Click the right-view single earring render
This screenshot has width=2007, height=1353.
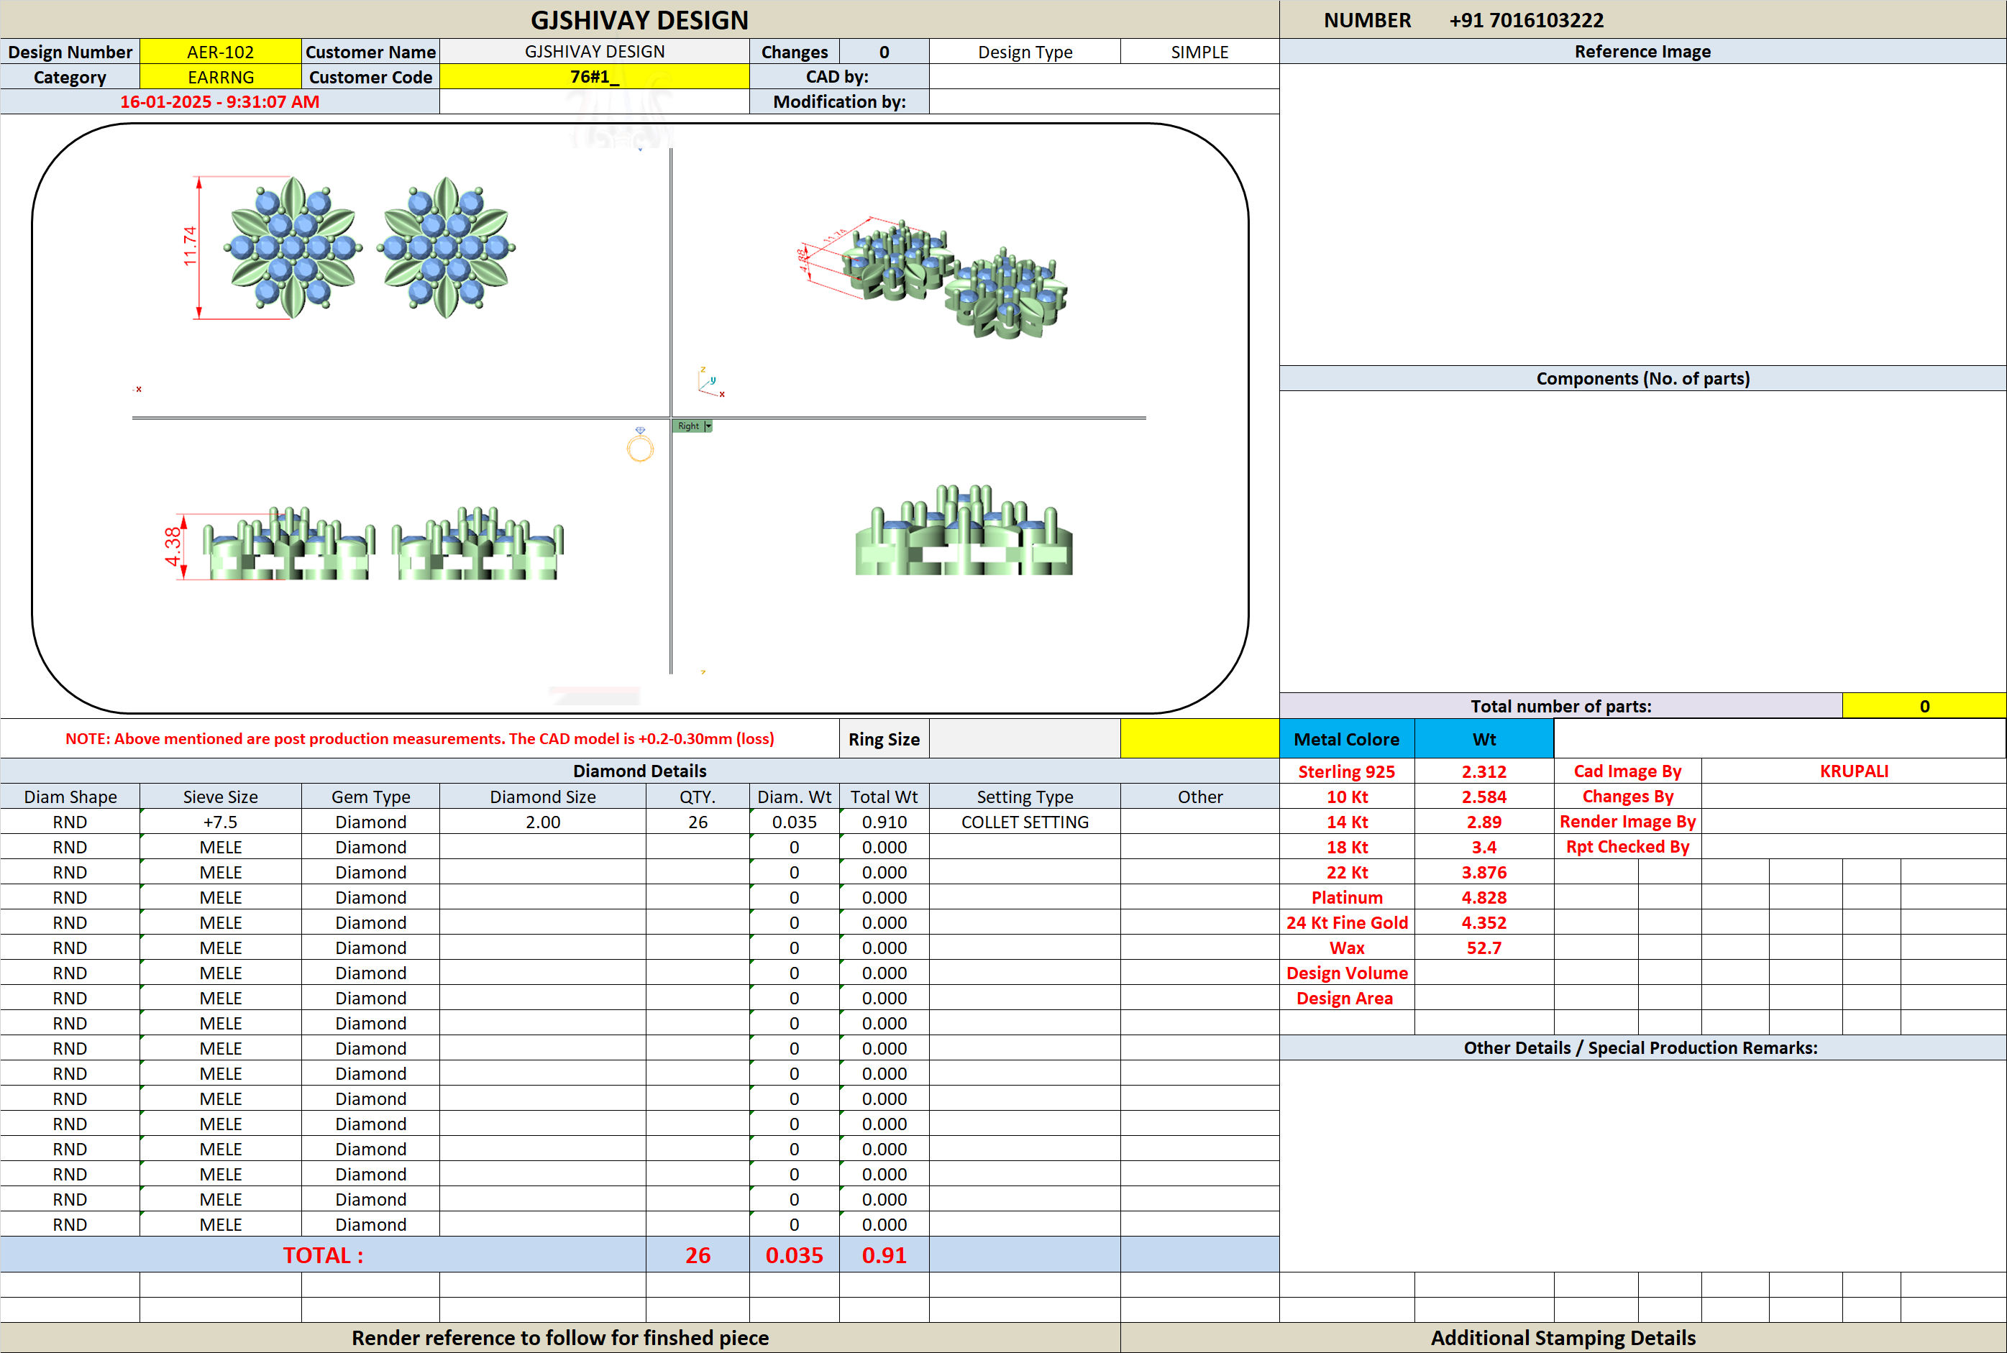pyautogui.click(x=964, y=530)
